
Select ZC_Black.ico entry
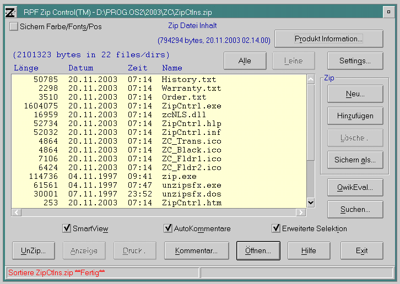tap(159, 150)
